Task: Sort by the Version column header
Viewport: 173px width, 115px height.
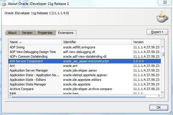Action: (146, 42)
